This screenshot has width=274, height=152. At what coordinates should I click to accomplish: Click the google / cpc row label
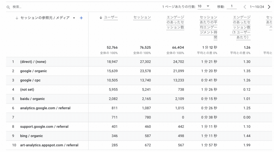click(x=30, y=80)
